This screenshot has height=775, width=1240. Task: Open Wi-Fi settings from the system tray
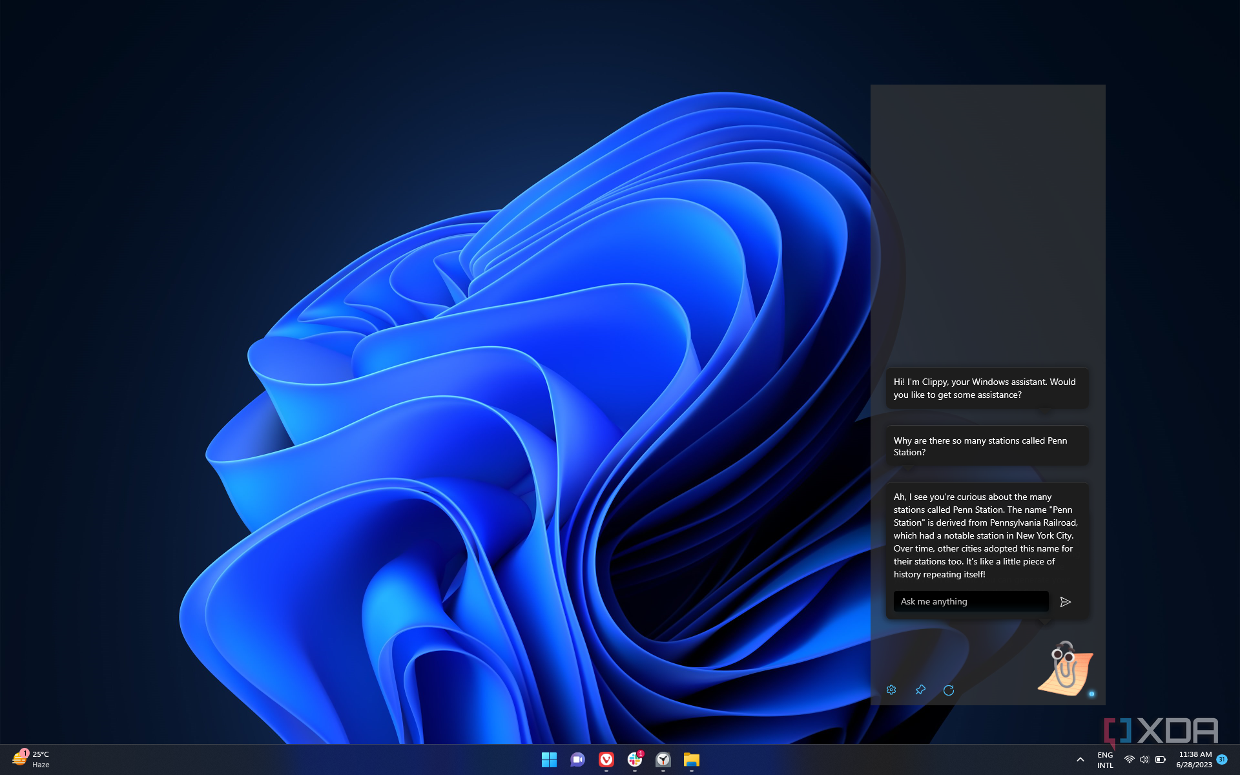(x=1128, y=759)
